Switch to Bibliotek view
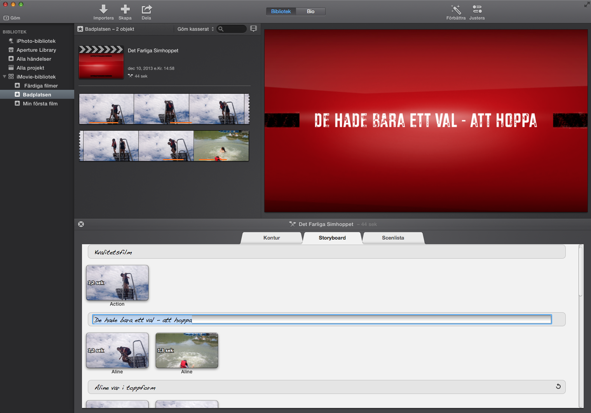 pyautogui.click(x=281, y=11)
